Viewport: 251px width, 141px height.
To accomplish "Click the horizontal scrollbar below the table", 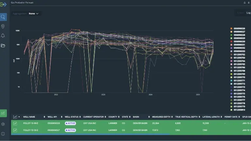I will point(92,134).
